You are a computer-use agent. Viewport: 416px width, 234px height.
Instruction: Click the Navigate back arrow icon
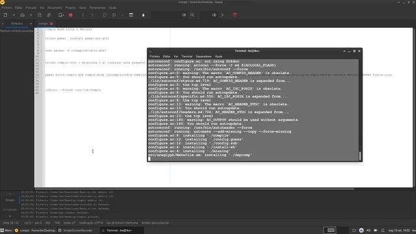coord(83,15)
